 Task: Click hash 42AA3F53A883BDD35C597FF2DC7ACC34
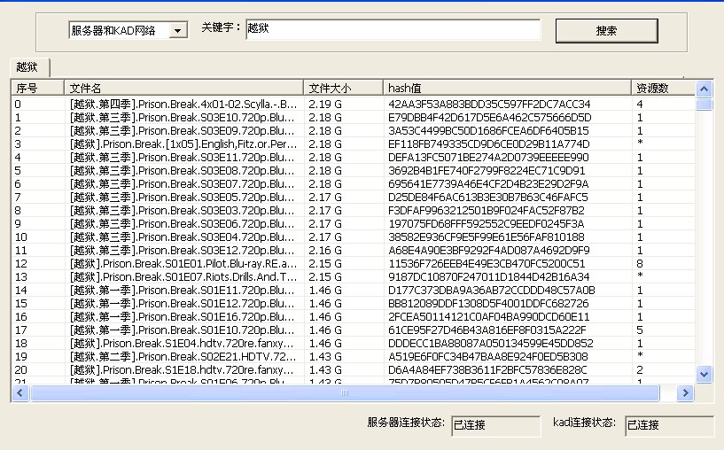(x=489, y=105)
